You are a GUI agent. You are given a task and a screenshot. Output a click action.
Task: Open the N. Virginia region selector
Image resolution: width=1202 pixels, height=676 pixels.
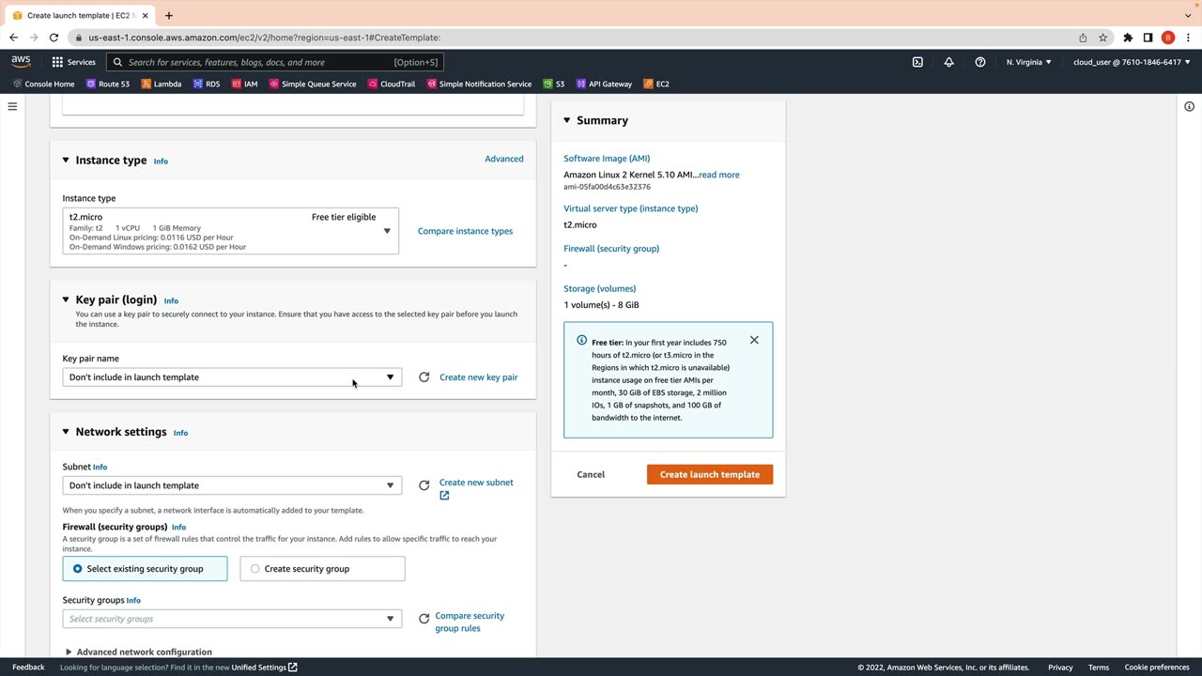[1029, 62]
